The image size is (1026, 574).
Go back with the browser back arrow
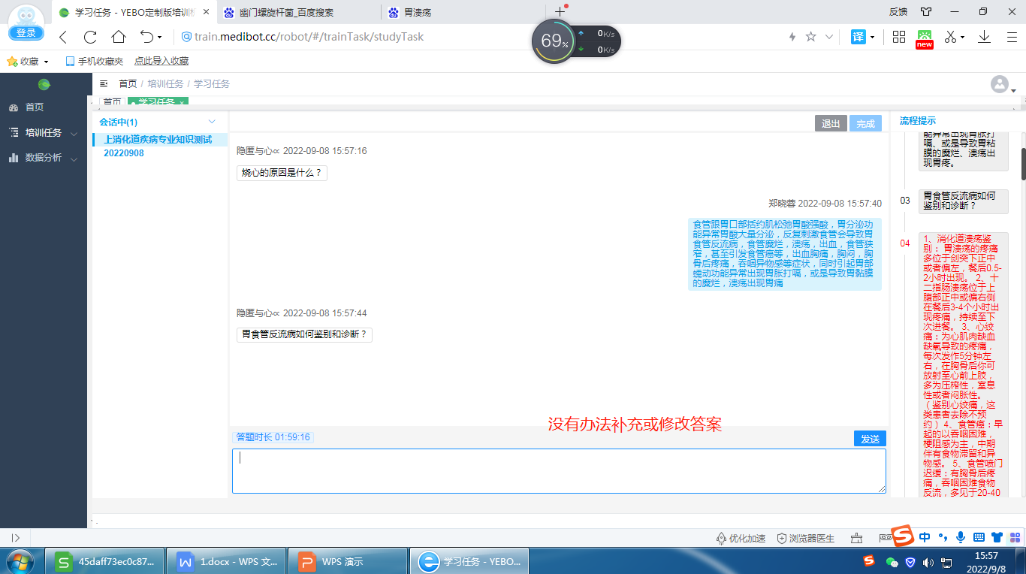63,37
